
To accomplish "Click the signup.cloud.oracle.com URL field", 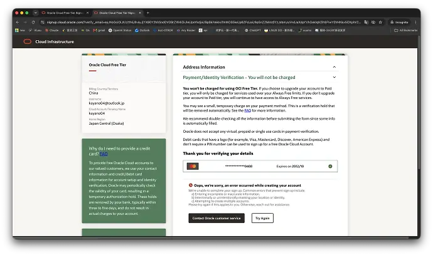I will point(203,22).
